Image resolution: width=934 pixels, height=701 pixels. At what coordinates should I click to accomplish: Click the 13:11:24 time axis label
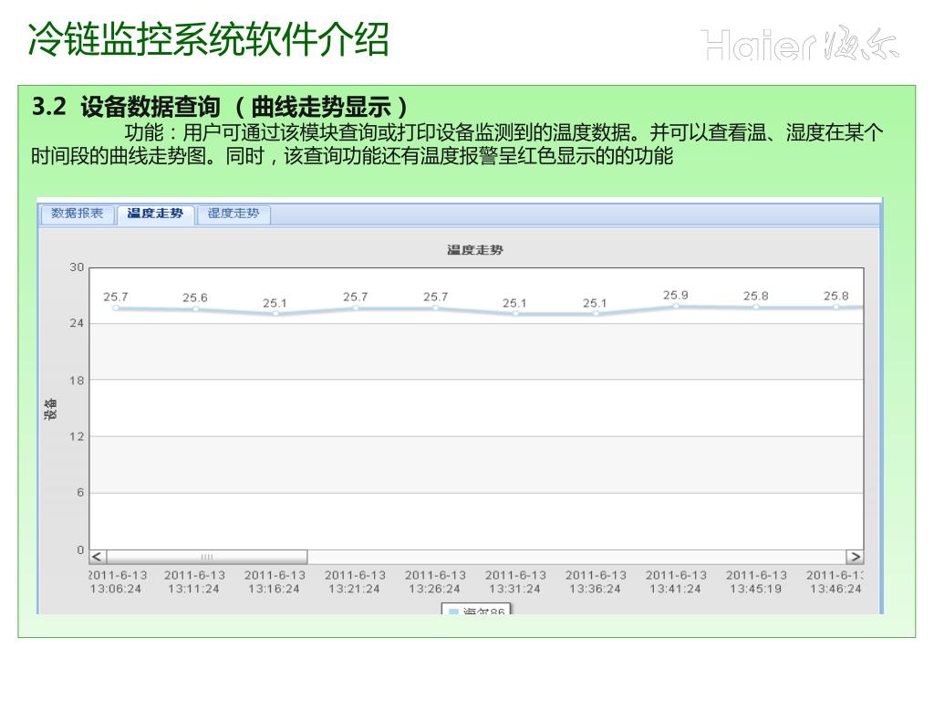pyautogui.click(x=194, y=582)
